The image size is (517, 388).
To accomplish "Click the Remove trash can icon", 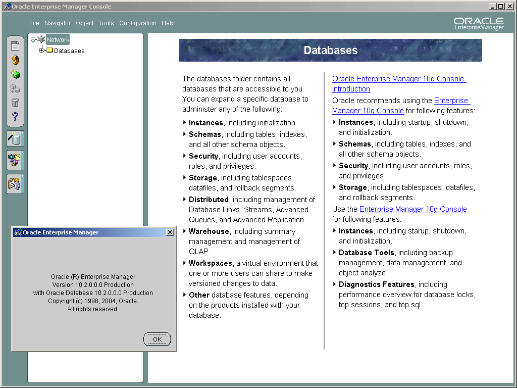I will [x=15, y=103].
